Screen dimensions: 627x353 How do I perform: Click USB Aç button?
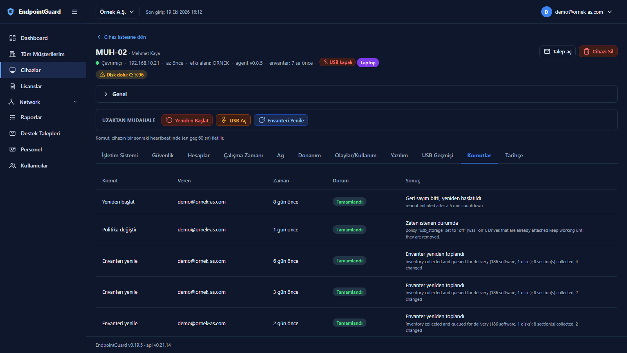click(x=233, y=120)
